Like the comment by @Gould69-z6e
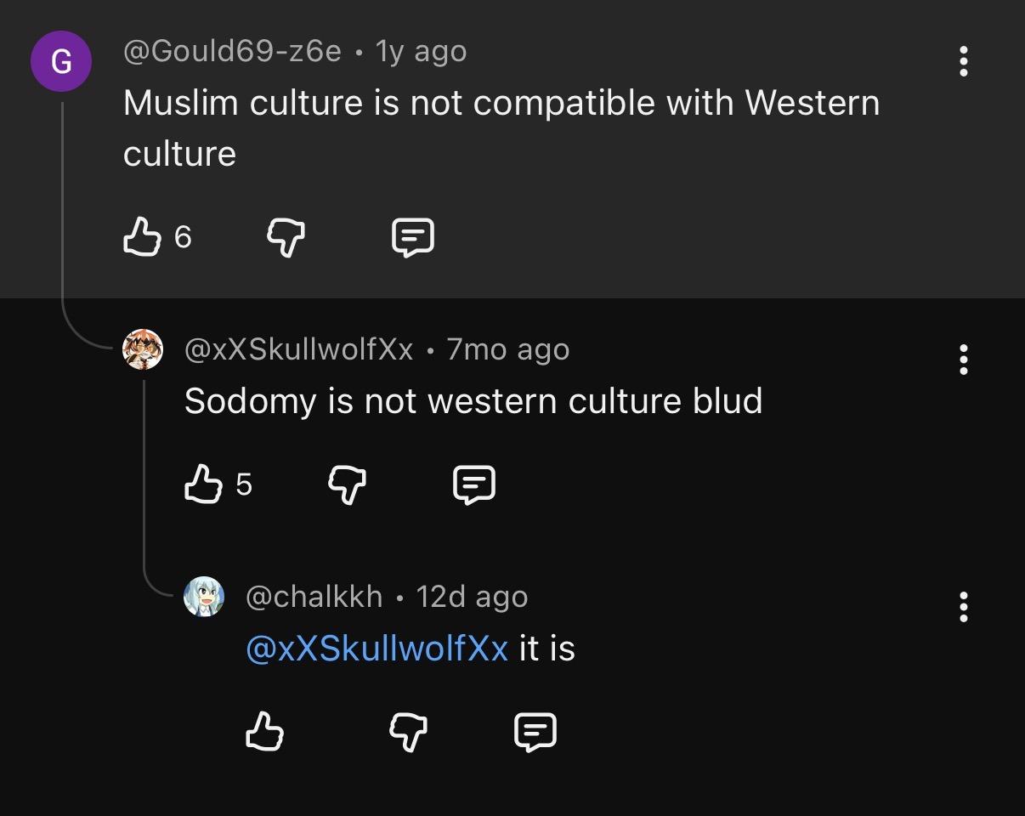The width and height of the screenshot is (1025, 816). tap(142, 236)
